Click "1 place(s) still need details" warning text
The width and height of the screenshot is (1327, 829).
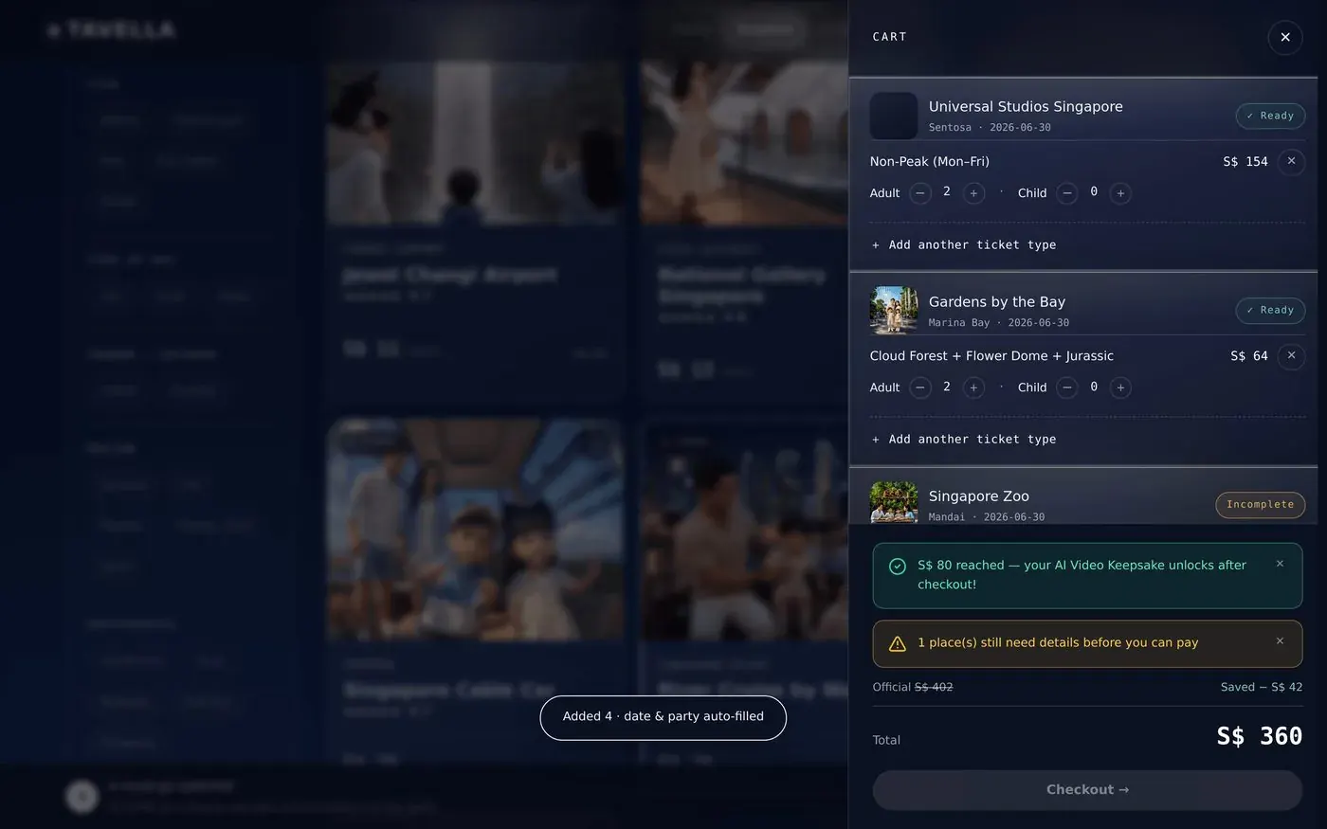point(1058,642)
